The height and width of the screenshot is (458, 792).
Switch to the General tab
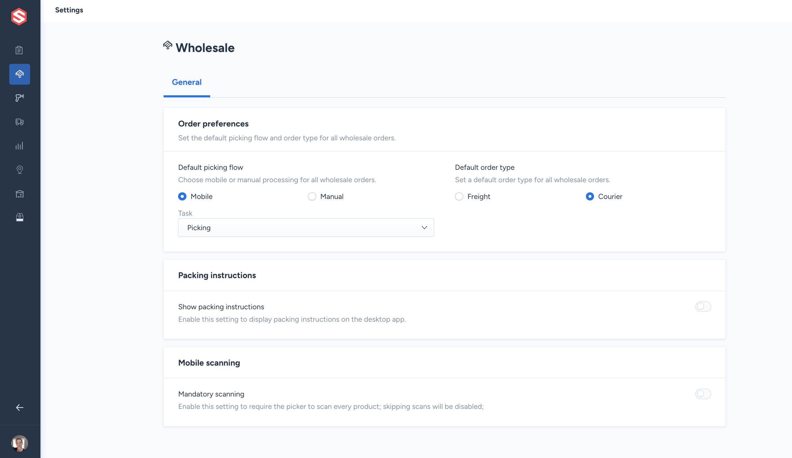(x=187, y=82)
